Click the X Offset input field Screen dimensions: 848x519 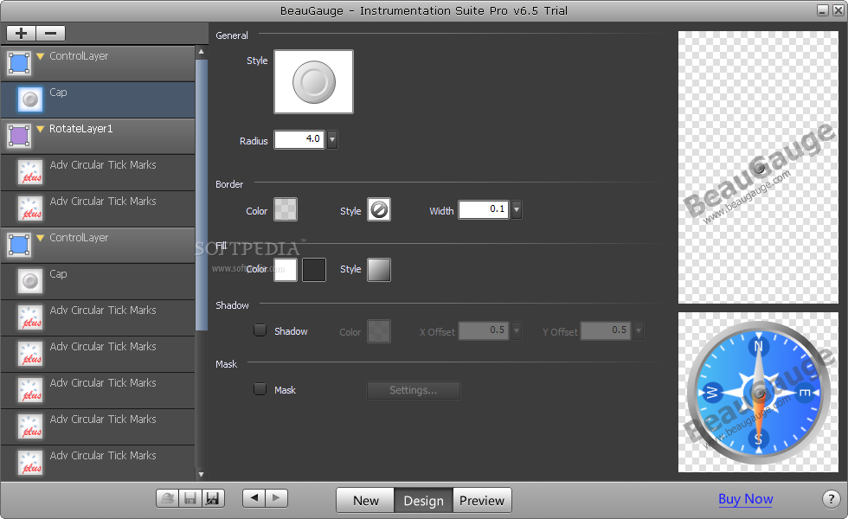click(x=484, y=330)
